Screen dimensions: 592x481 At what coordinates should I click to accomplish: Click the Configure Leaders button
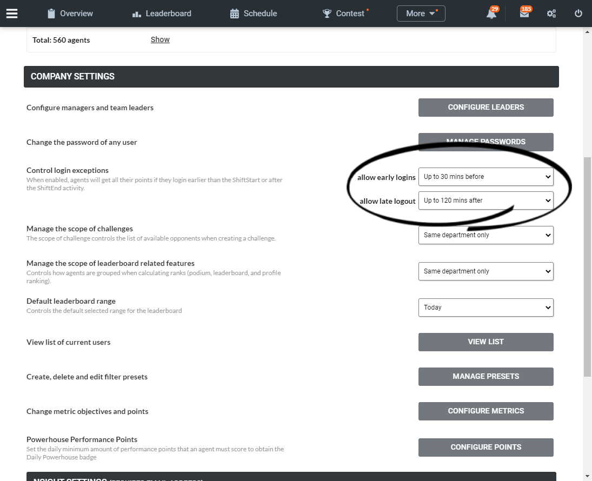pos(485,107)
